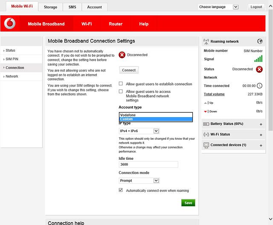Expand the Battery Status section
Viewport: 273px width, 225px height.
(x=261, y=124)
